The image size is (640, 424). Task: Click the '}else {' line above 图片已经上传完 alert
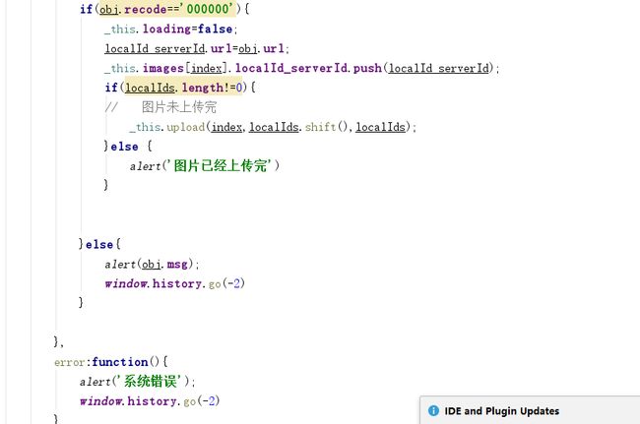[128, 146]
